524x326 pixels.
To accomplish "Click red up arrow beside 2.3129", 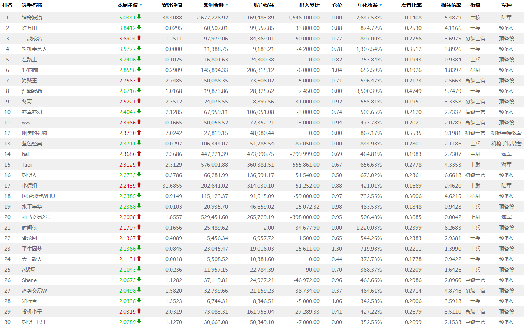I will pyautogui.click(x=139, y=164).
